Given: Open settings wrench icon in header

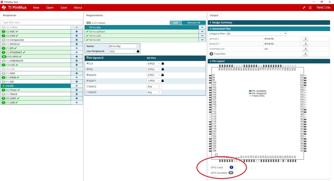Looking at the screenshot, I should tap(304, 8).
